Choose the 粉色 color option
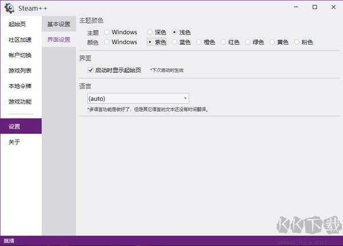343x246 pixels. click(x=297, y=42)
